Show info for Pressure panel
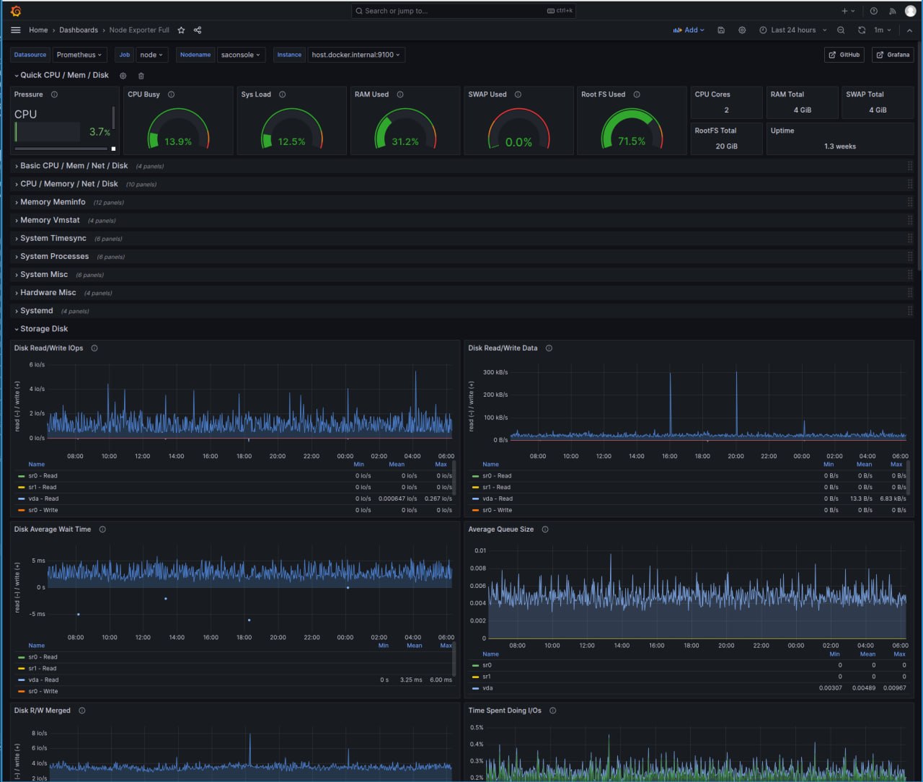The height and width of the screenshot is (782, 923). (x=54, y=95)
